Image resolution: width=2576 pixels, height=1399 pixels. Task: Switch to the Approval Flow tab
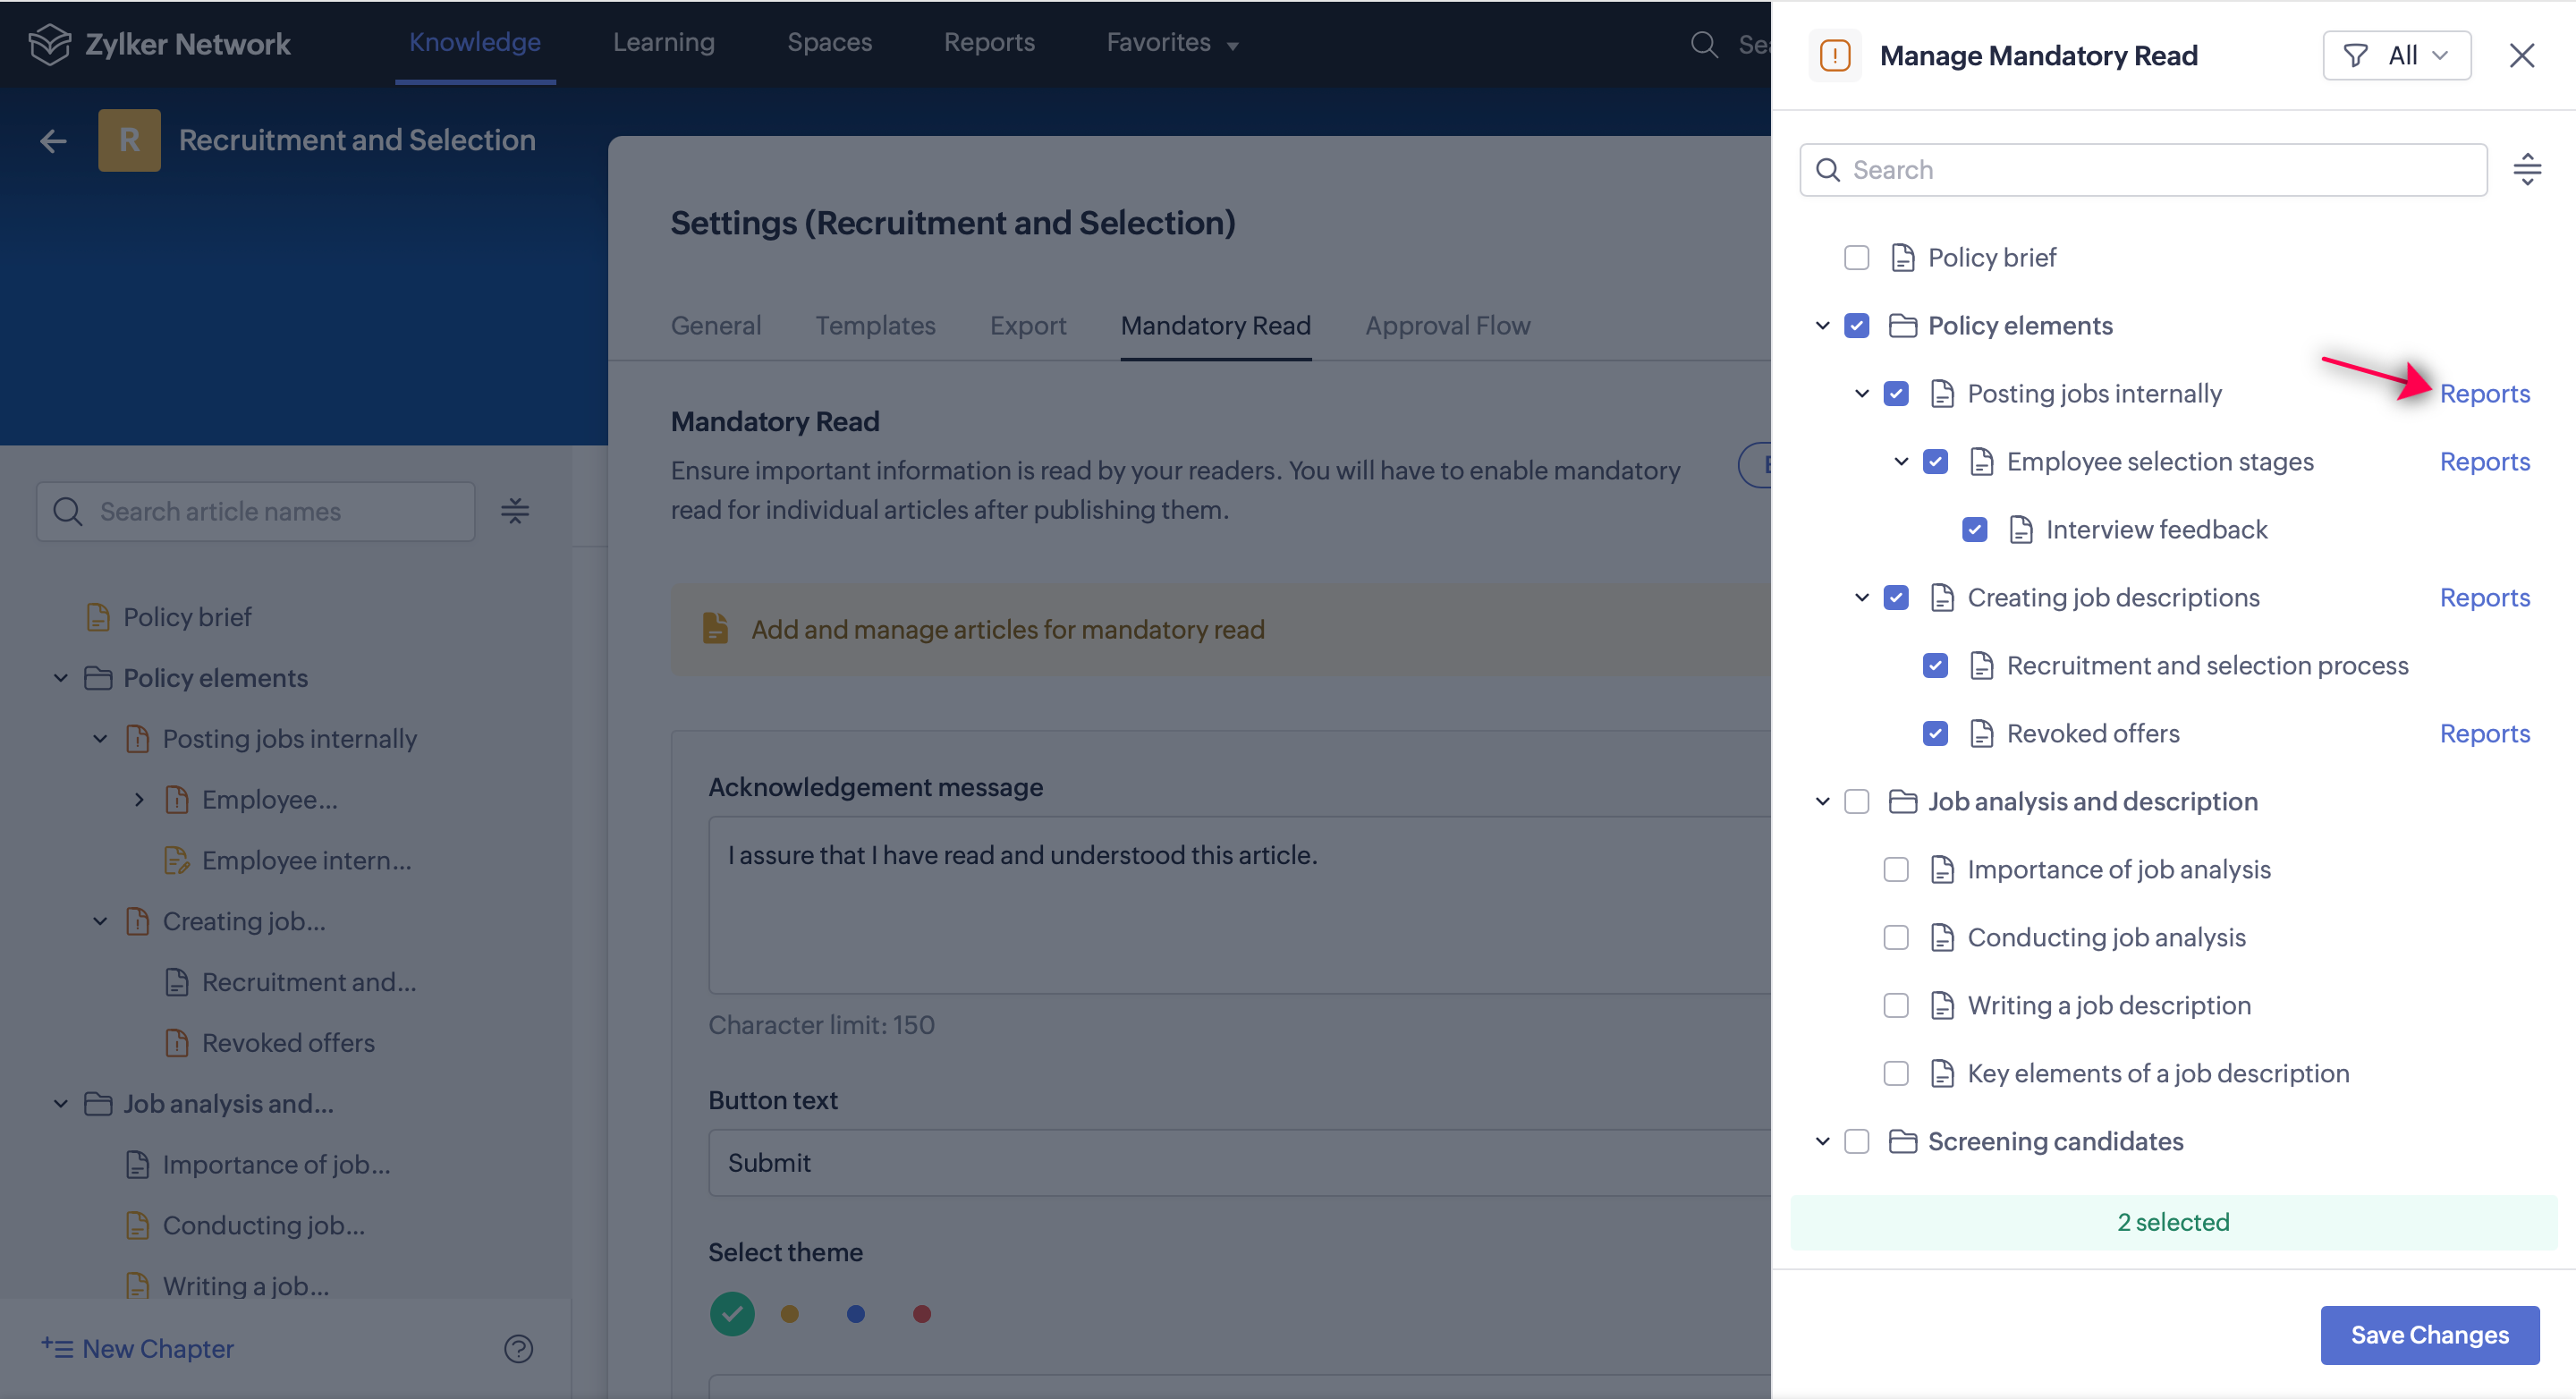pos(1447,326)
